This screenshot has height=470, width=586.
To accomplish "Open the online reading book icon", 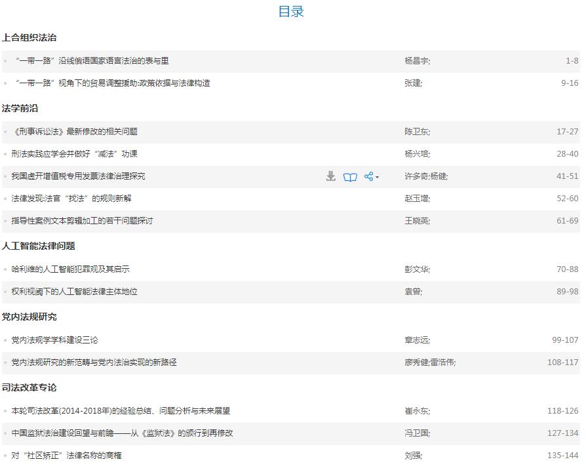I will point(350,176).
